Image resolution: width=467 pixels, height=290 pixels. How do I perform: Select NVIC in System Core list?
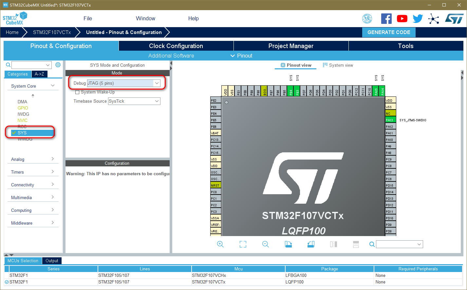pos(23,120)
